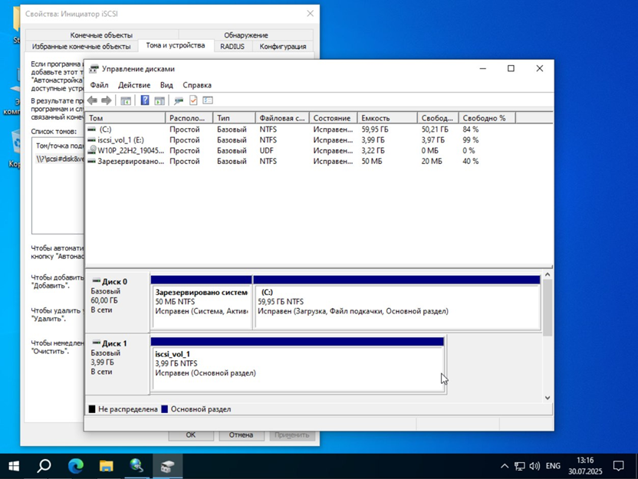Open the Файл menu
Screen dimensions: 638x479
click(x=99, y=85)
